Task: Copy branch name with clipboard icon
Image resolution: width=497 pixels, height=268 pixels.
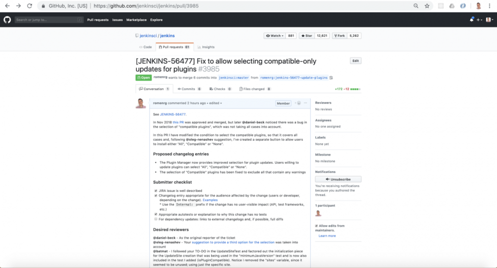Action: [331, 77]
